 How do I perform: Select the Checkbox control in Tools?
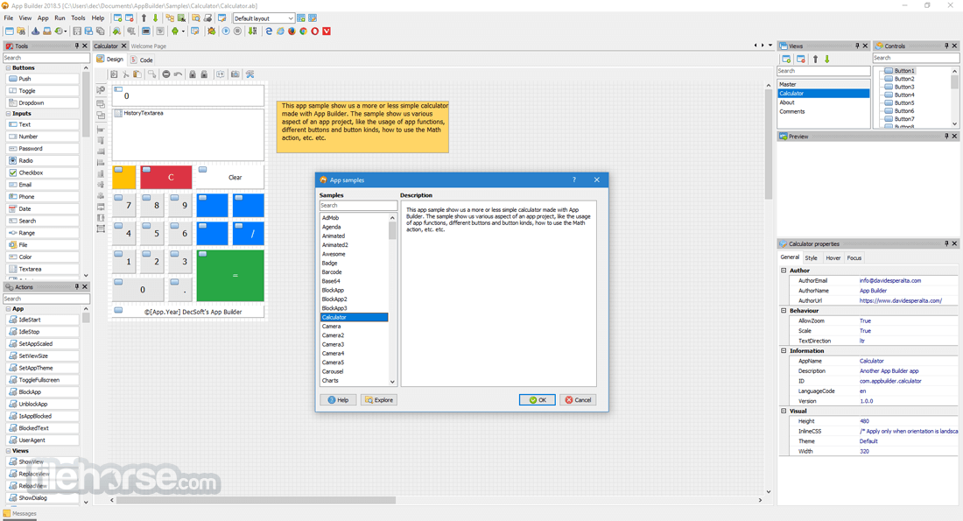(x=42, y=172)
